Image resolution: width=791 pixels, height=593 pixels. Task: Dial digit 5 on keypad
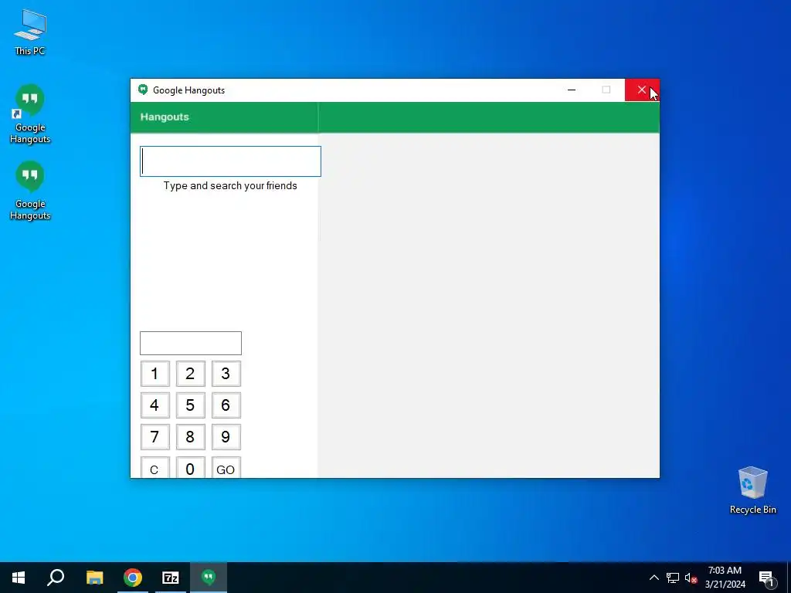coord(190,405)
